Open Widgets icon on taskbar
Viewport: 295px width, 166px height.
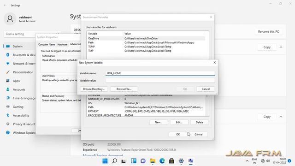click(x=134, y=161)
